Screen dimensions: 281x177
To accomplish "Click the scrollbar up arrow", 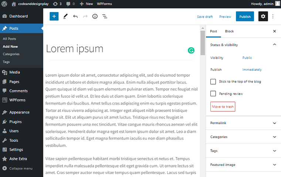I will (203, 28).
